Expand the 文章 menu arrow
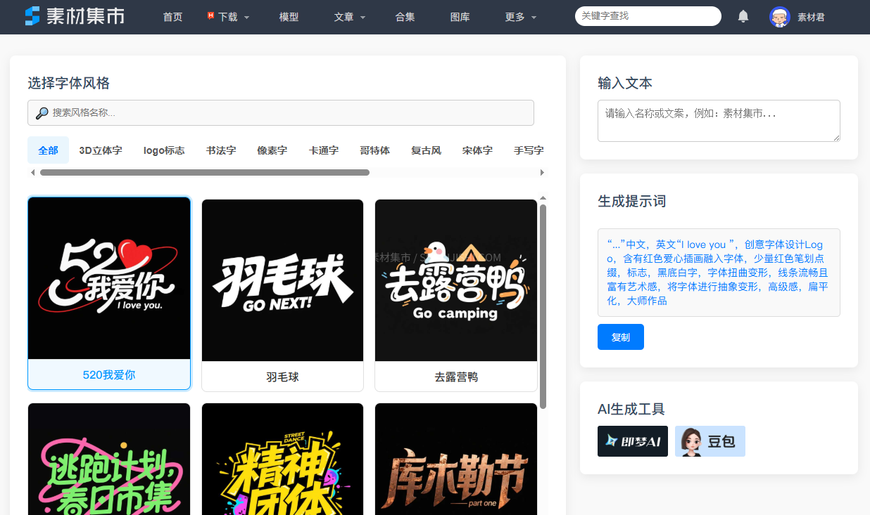870x515 pixels. 362,18
